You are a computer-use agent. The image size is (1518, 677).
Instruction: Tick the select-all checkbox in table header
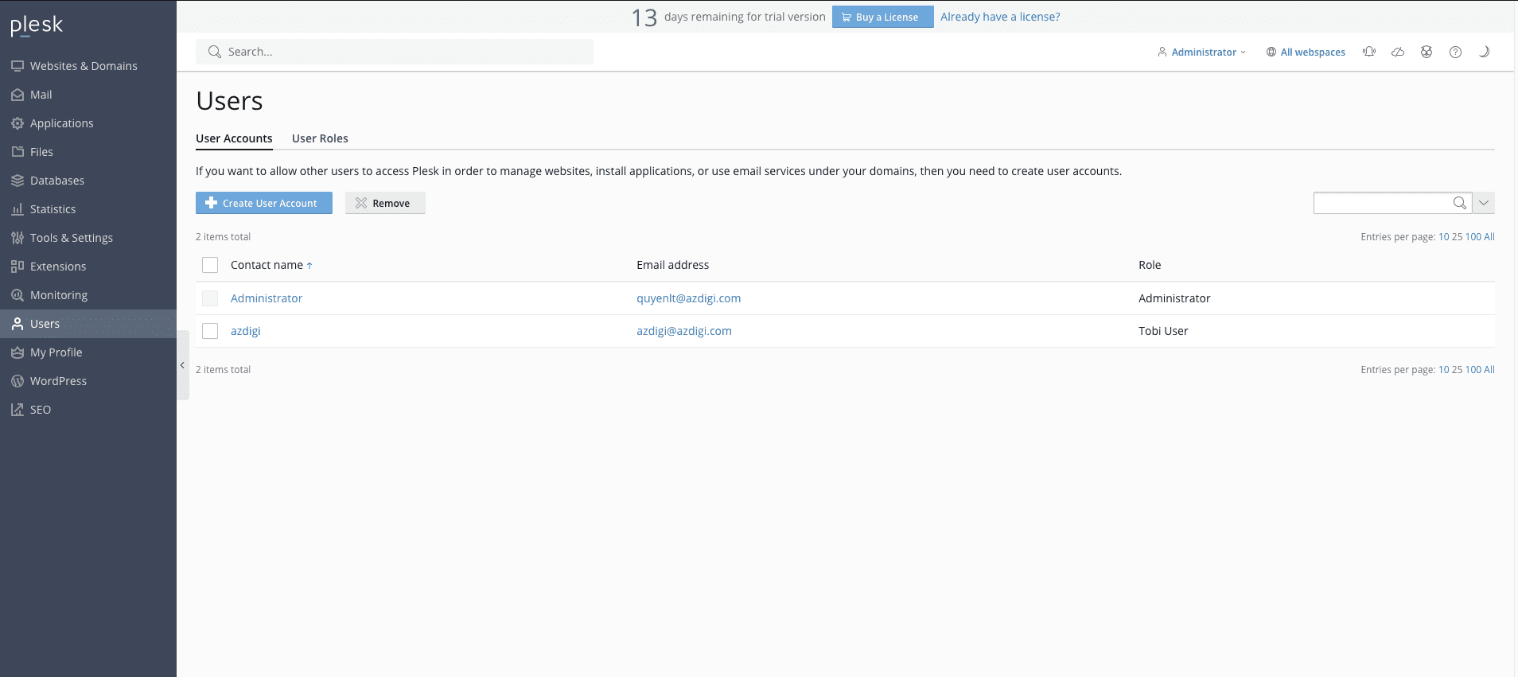point(210,265)
